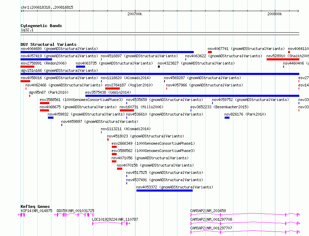Click the nsv4569287 variant label
The image size is (309, 236).
pyautogui.click(x=202, y=78)
